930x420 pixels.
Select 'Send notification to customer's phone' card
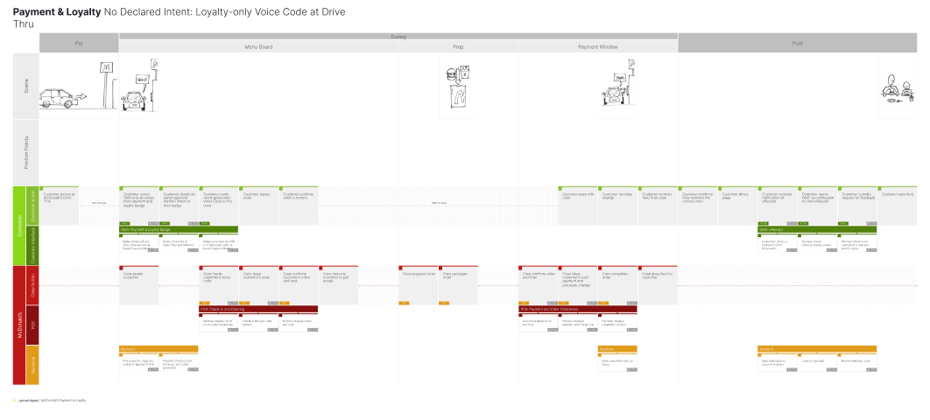(x=777, y=362)
